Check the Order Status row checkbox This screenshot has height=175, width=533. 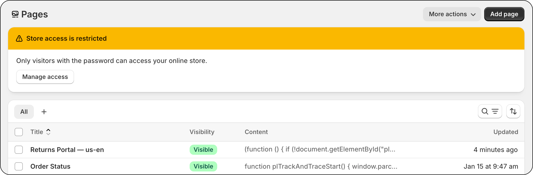coord(19,166)
